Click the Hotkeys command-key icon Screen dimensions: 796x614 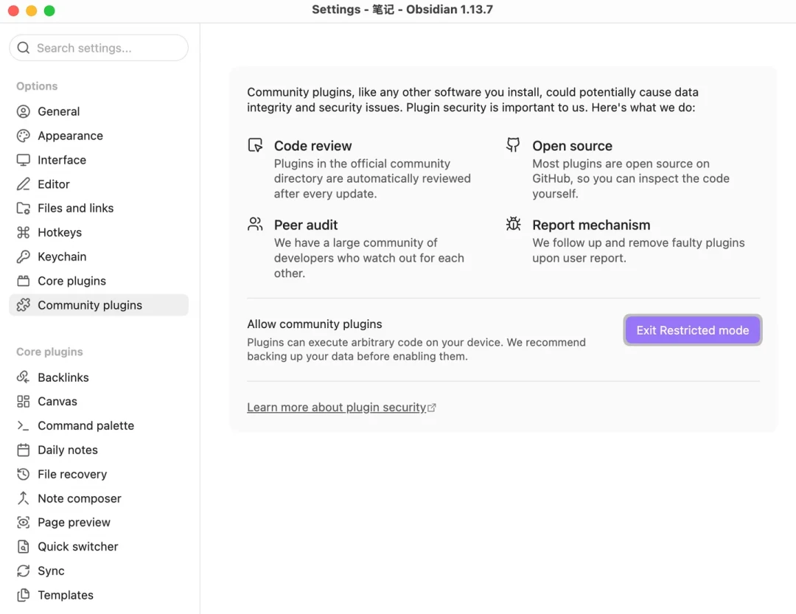click(x=24, y=232)
